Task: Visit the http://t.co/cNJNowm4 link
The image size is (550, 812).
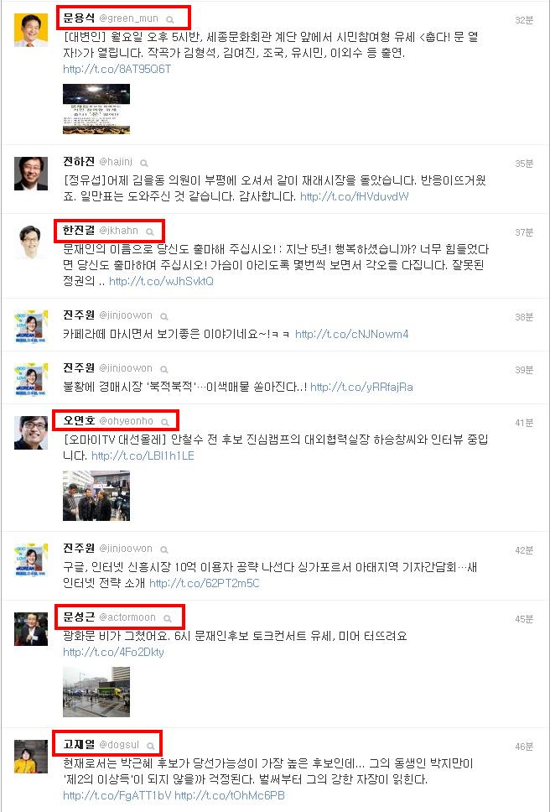Action: point(352,335)
